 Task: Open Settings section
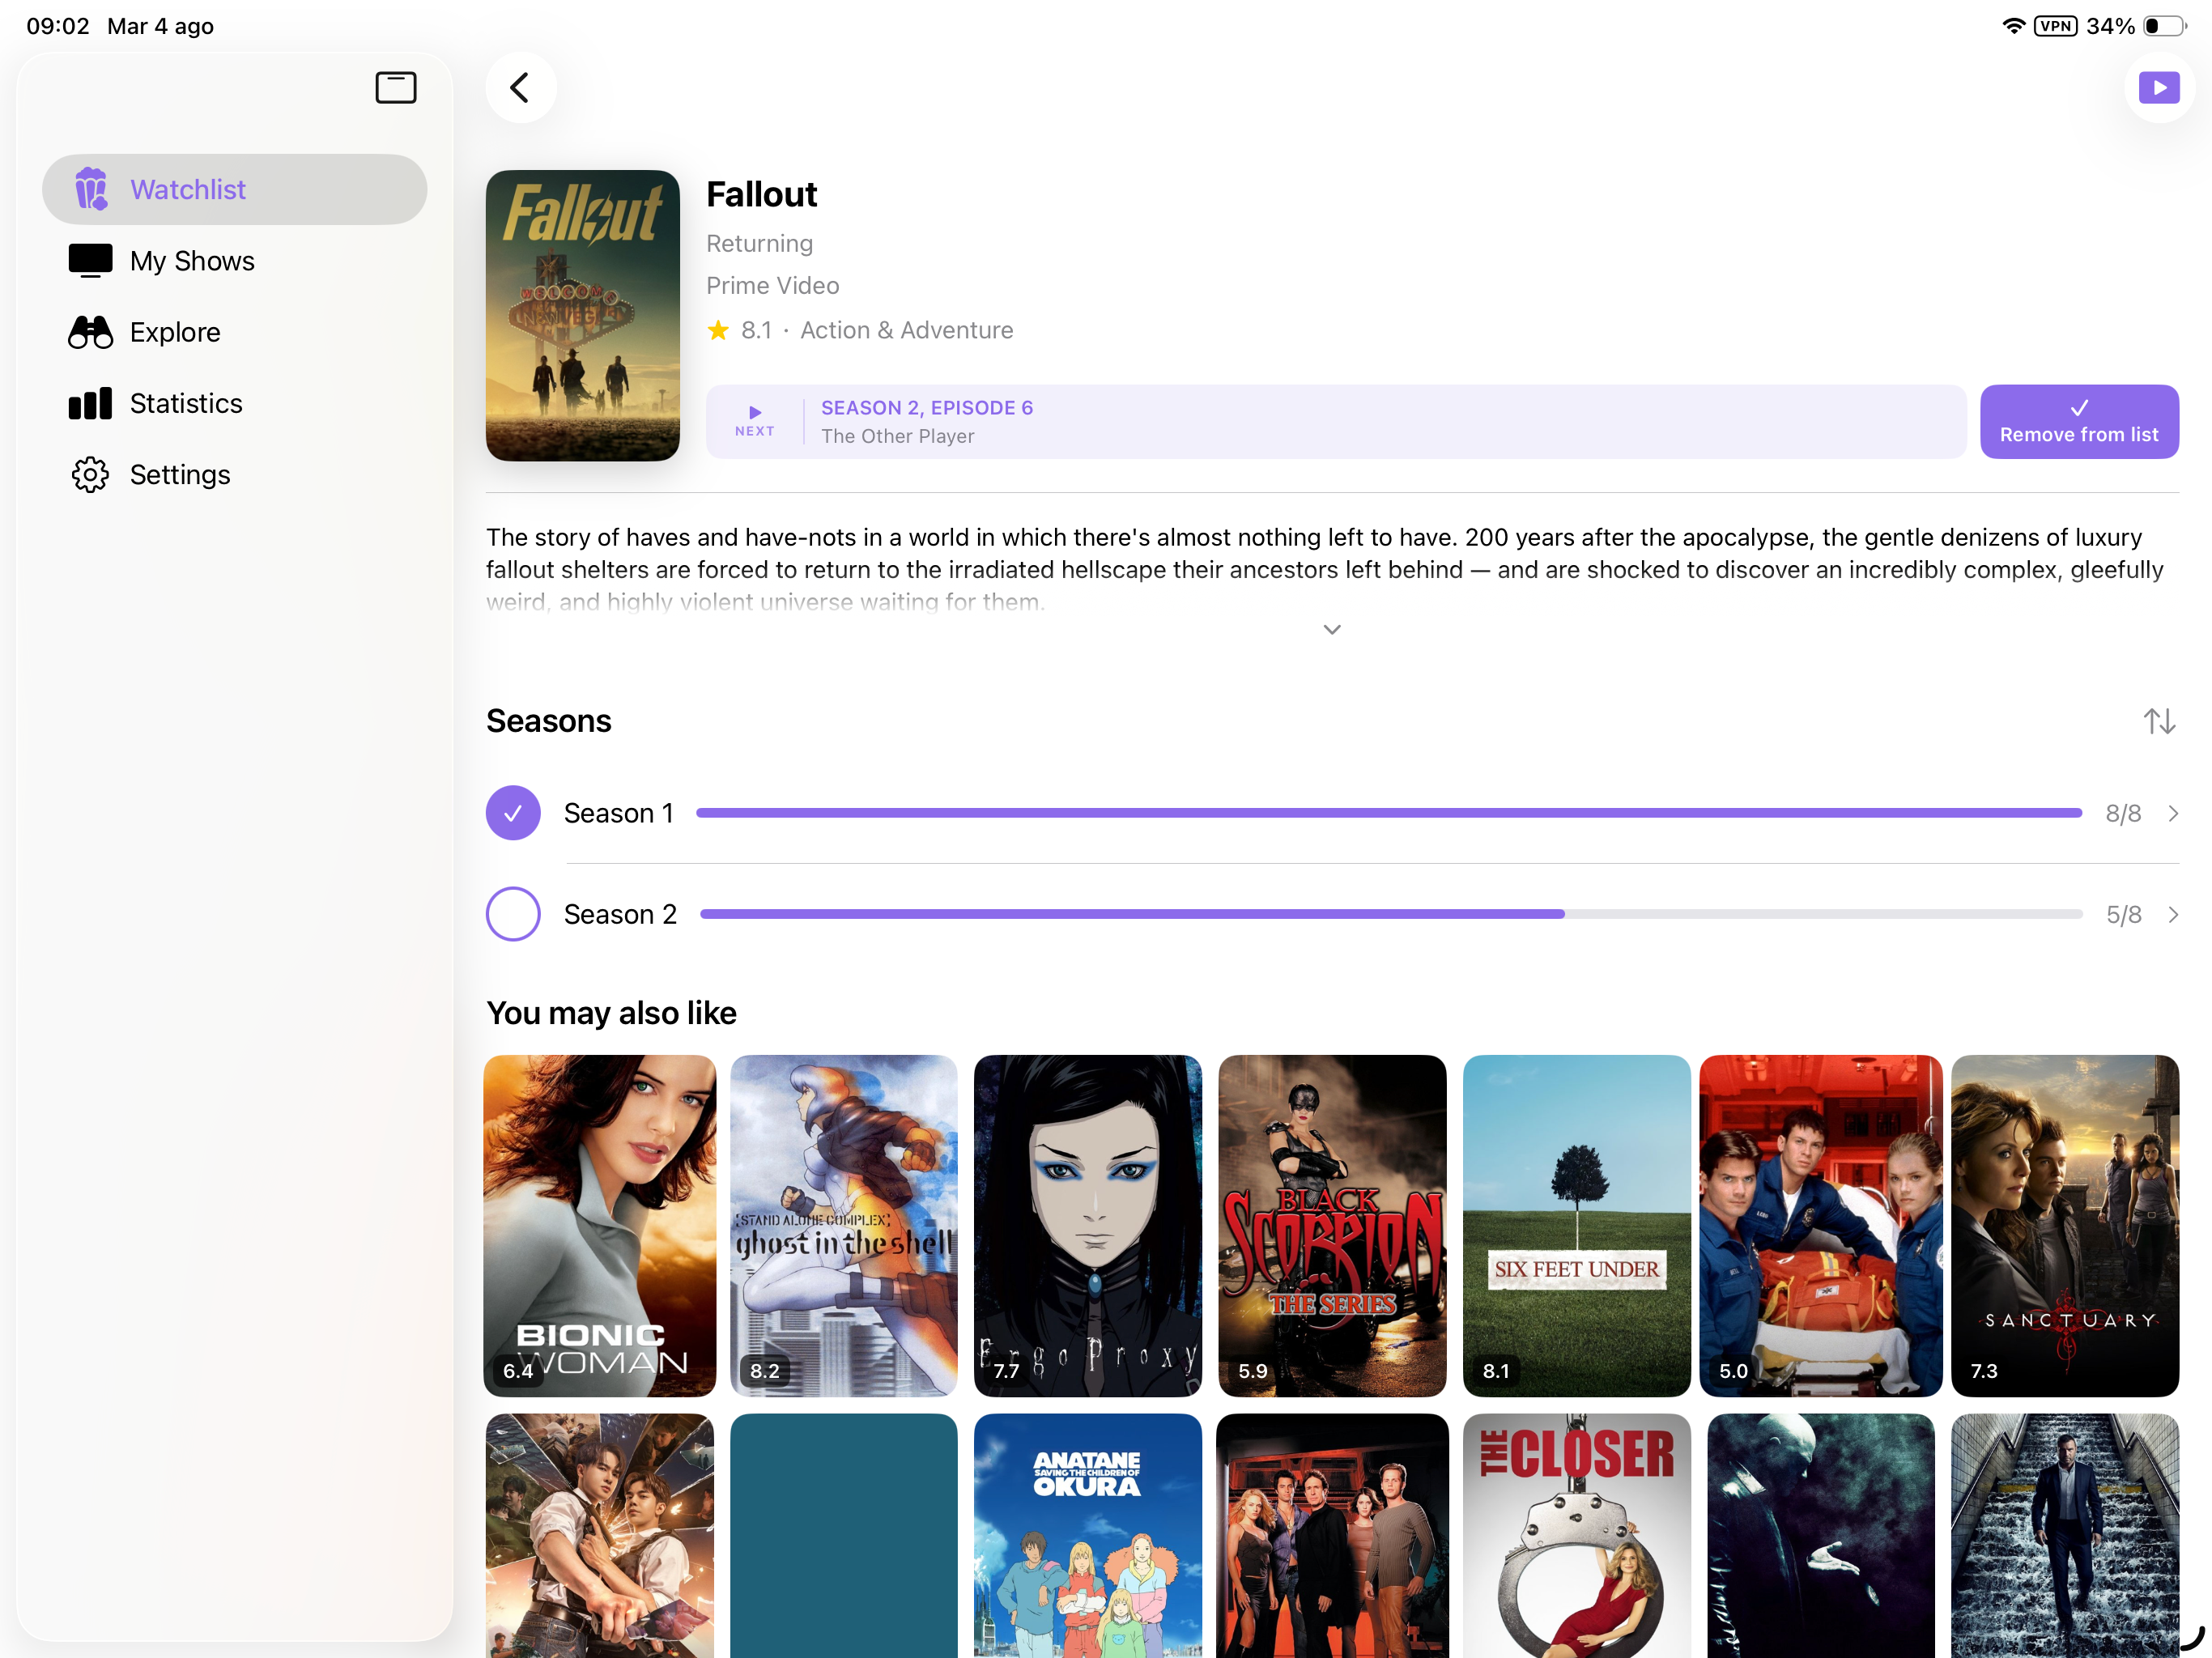[x=235, y=474]
